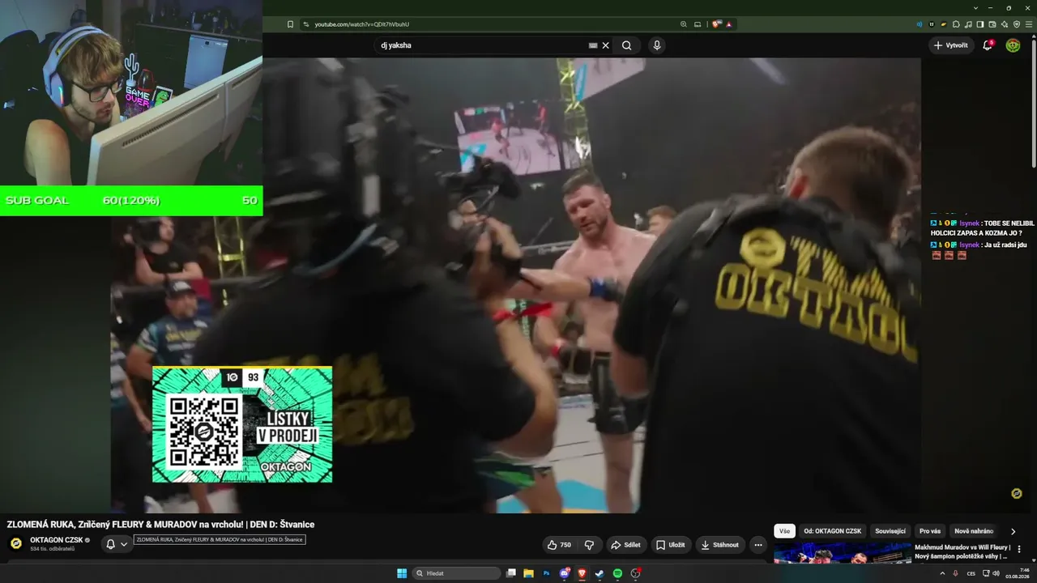Clear the YouTube search text

605,45
